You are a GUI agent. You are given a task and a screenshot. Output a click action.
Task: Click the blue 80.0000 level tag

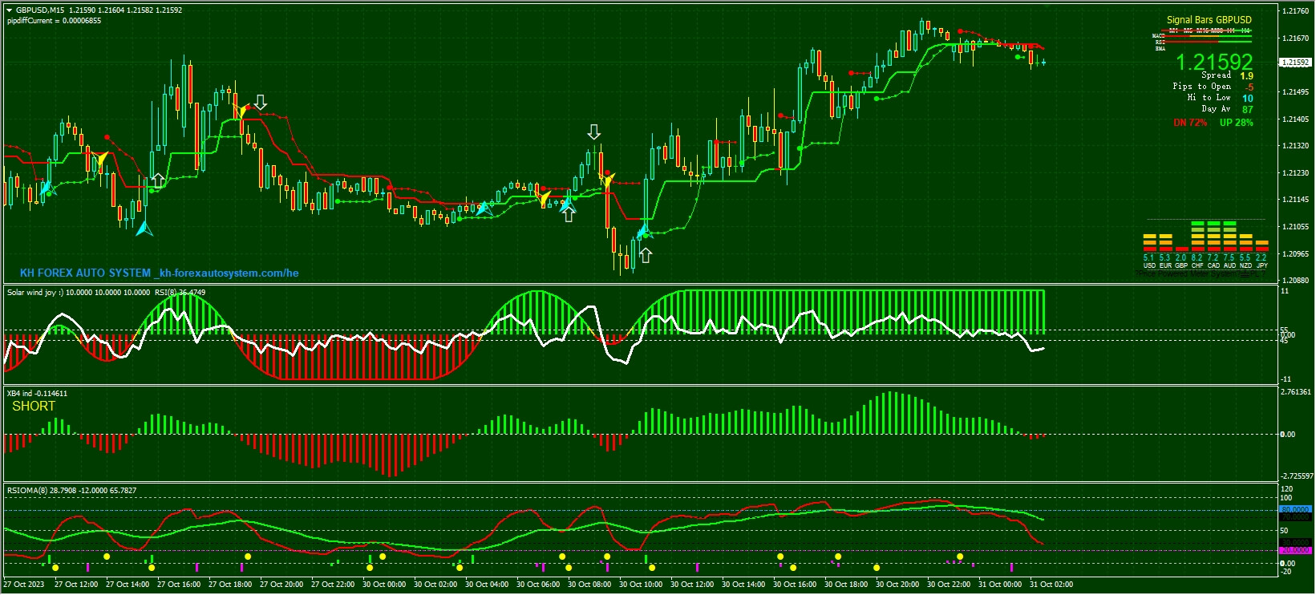(1295, 509)
